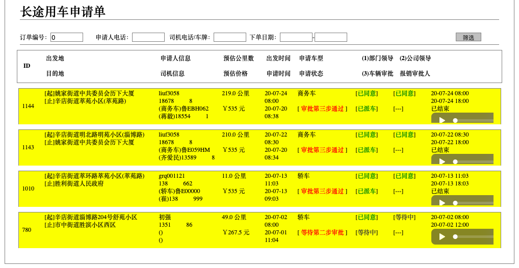Click 报销审批人 column header
519x268 pixels.
point(414,74)
